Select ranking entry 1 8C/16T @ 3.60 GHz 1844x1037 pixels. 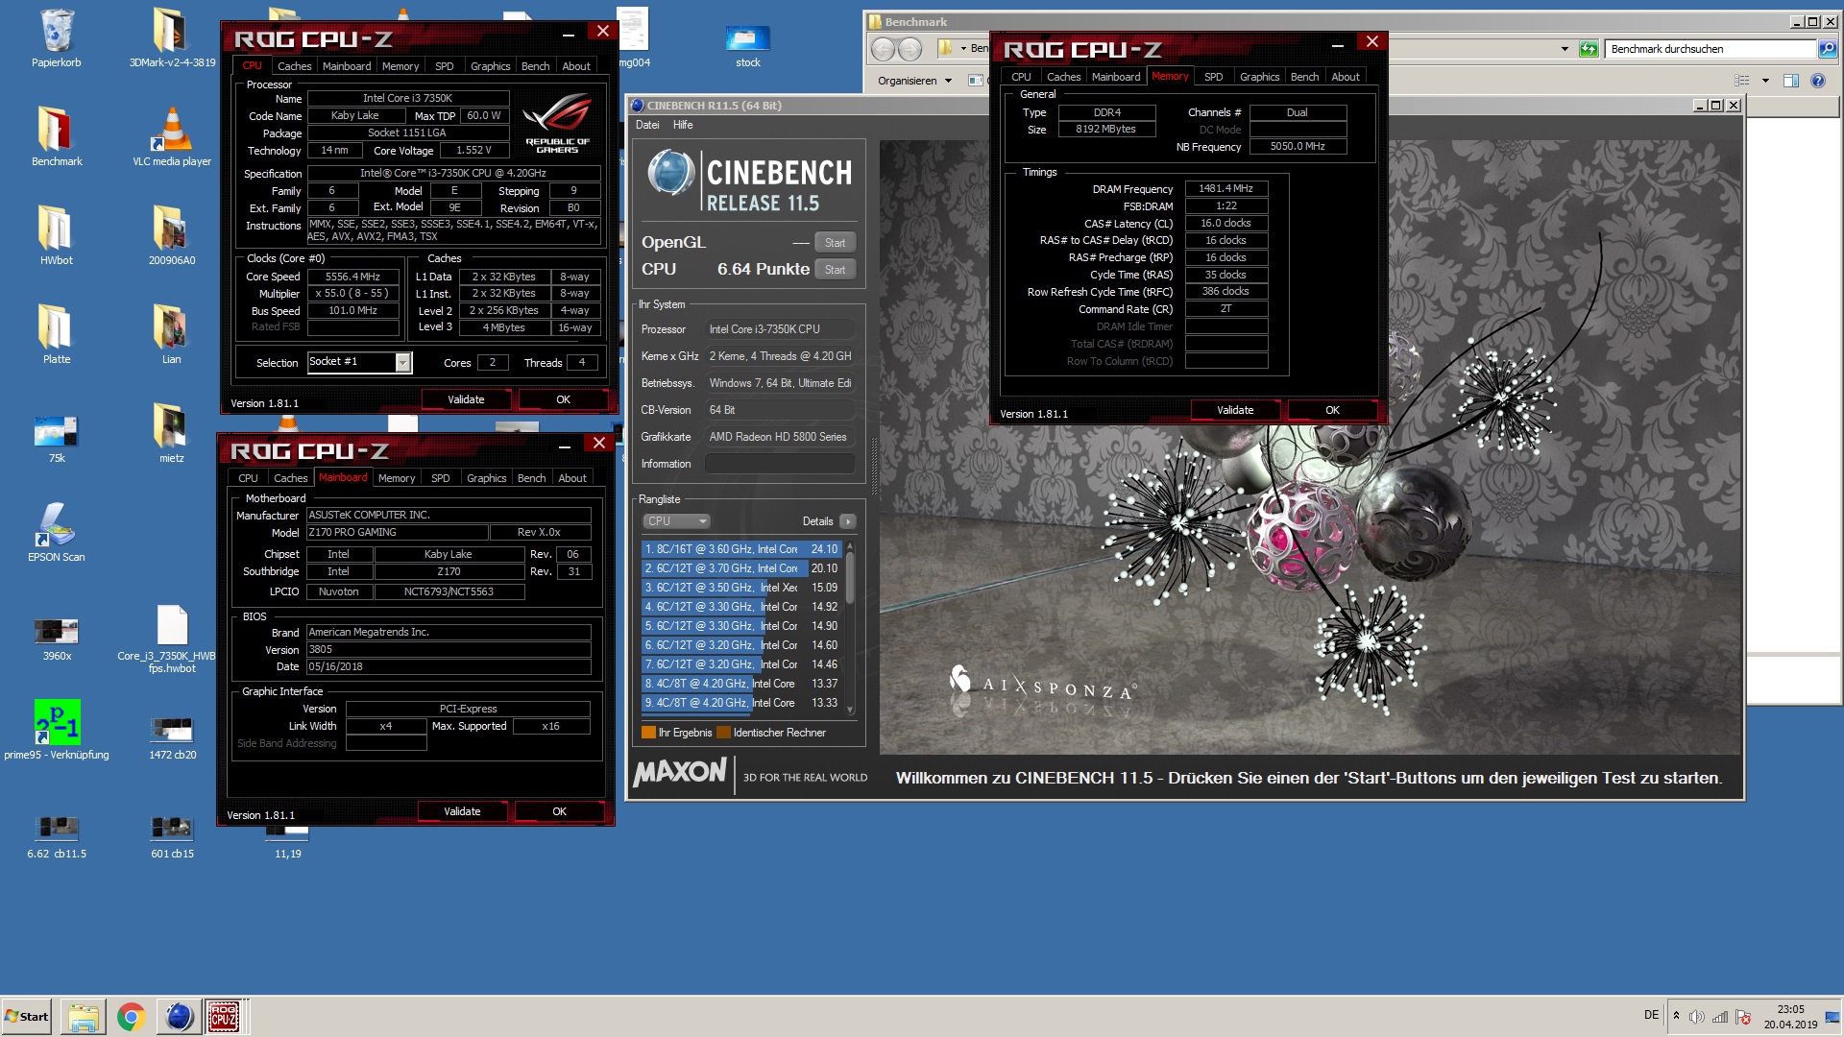tap(743, 549)
